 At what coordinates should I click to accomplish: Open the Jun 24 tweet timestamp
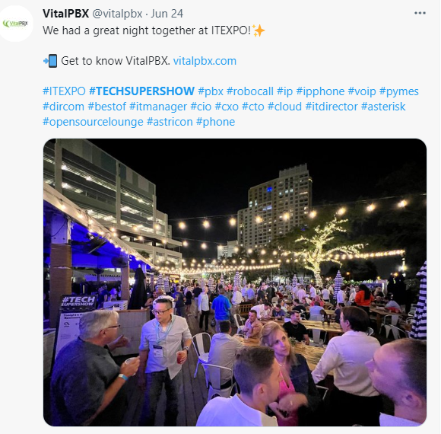pos(167,14)
